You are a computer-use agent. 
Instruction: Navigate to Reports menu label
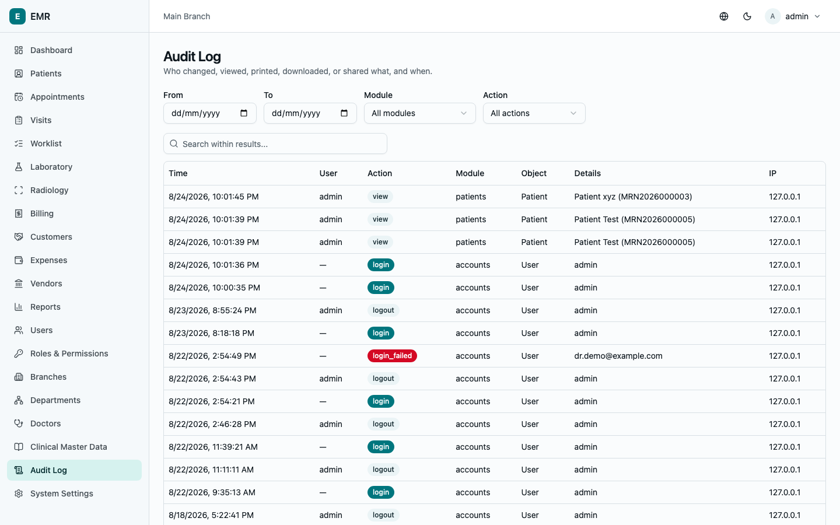[45, 307]
